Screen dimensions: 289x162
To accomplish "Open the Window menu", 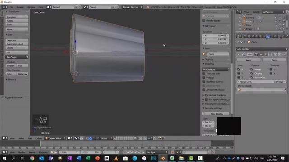I will click(31, 7).
